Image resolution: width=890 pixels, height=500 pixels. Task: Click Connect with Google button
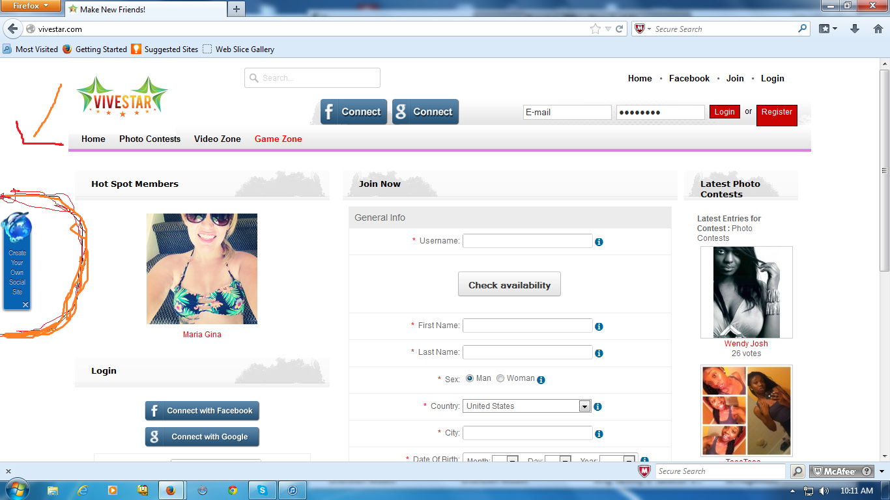click(202, 437)
